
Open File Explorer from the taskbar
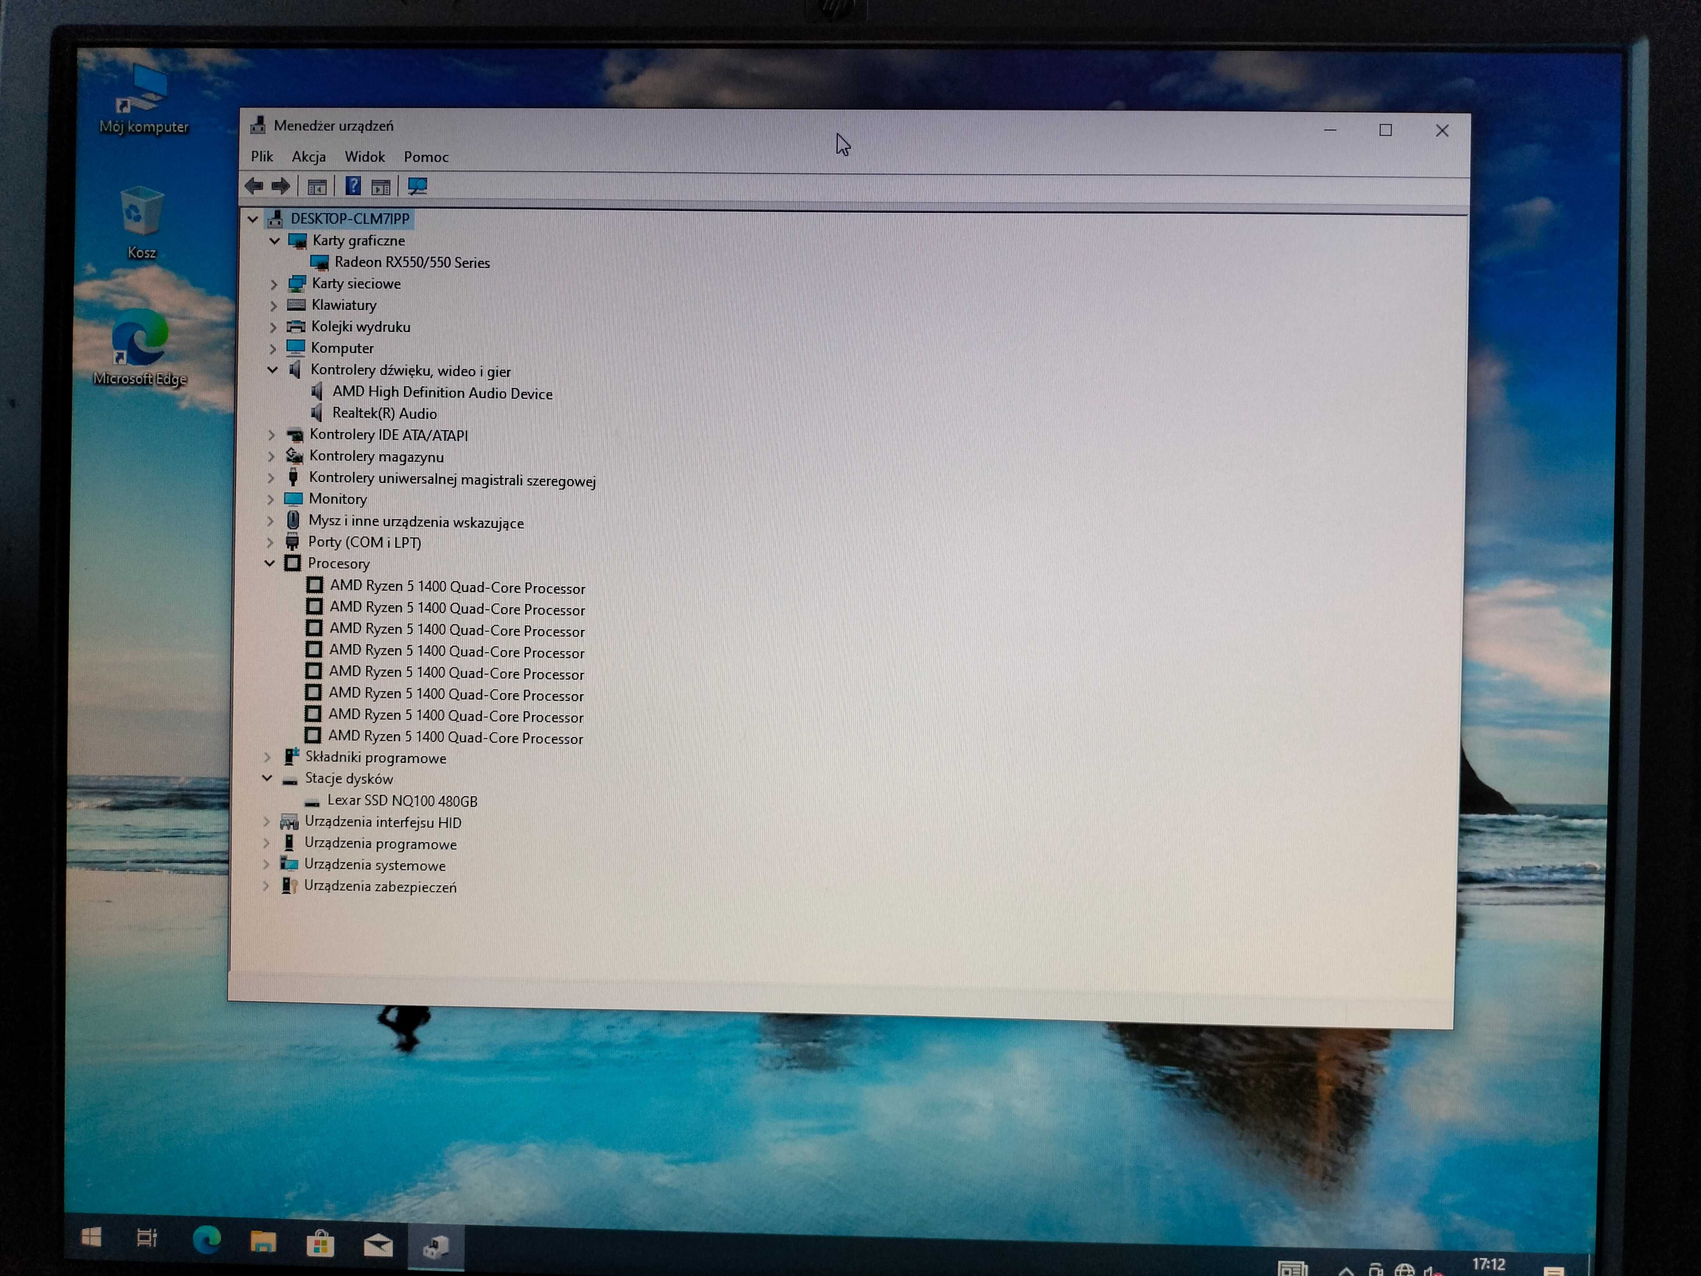(x=263, y=1241)
